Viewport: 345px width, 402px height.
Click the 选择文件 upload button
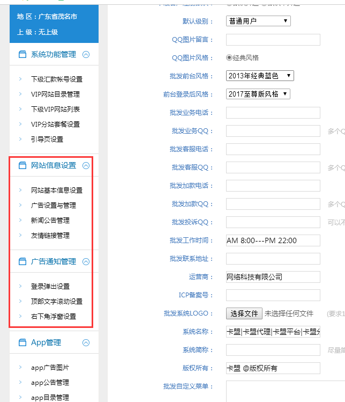244,313
